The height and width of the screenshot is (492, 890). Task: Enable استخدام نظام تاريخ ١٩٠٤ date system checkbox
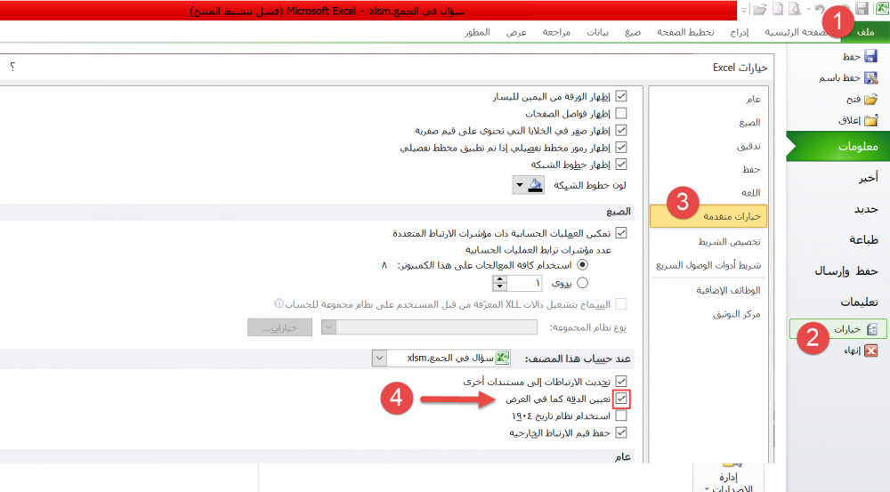click(621, 415)
